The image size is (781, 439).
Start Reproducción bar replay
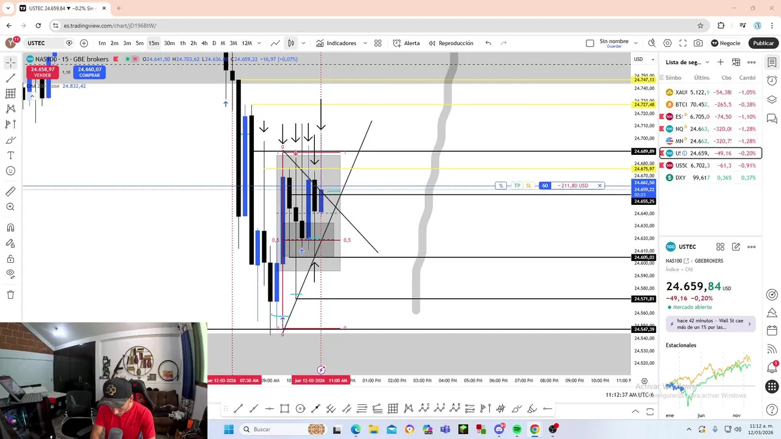[451, 43]
